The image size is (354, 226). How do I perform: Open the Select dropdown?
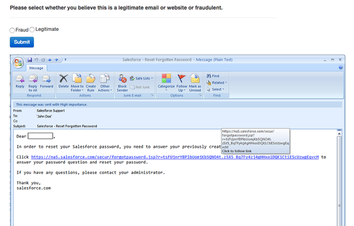click(x=215, y=89)
